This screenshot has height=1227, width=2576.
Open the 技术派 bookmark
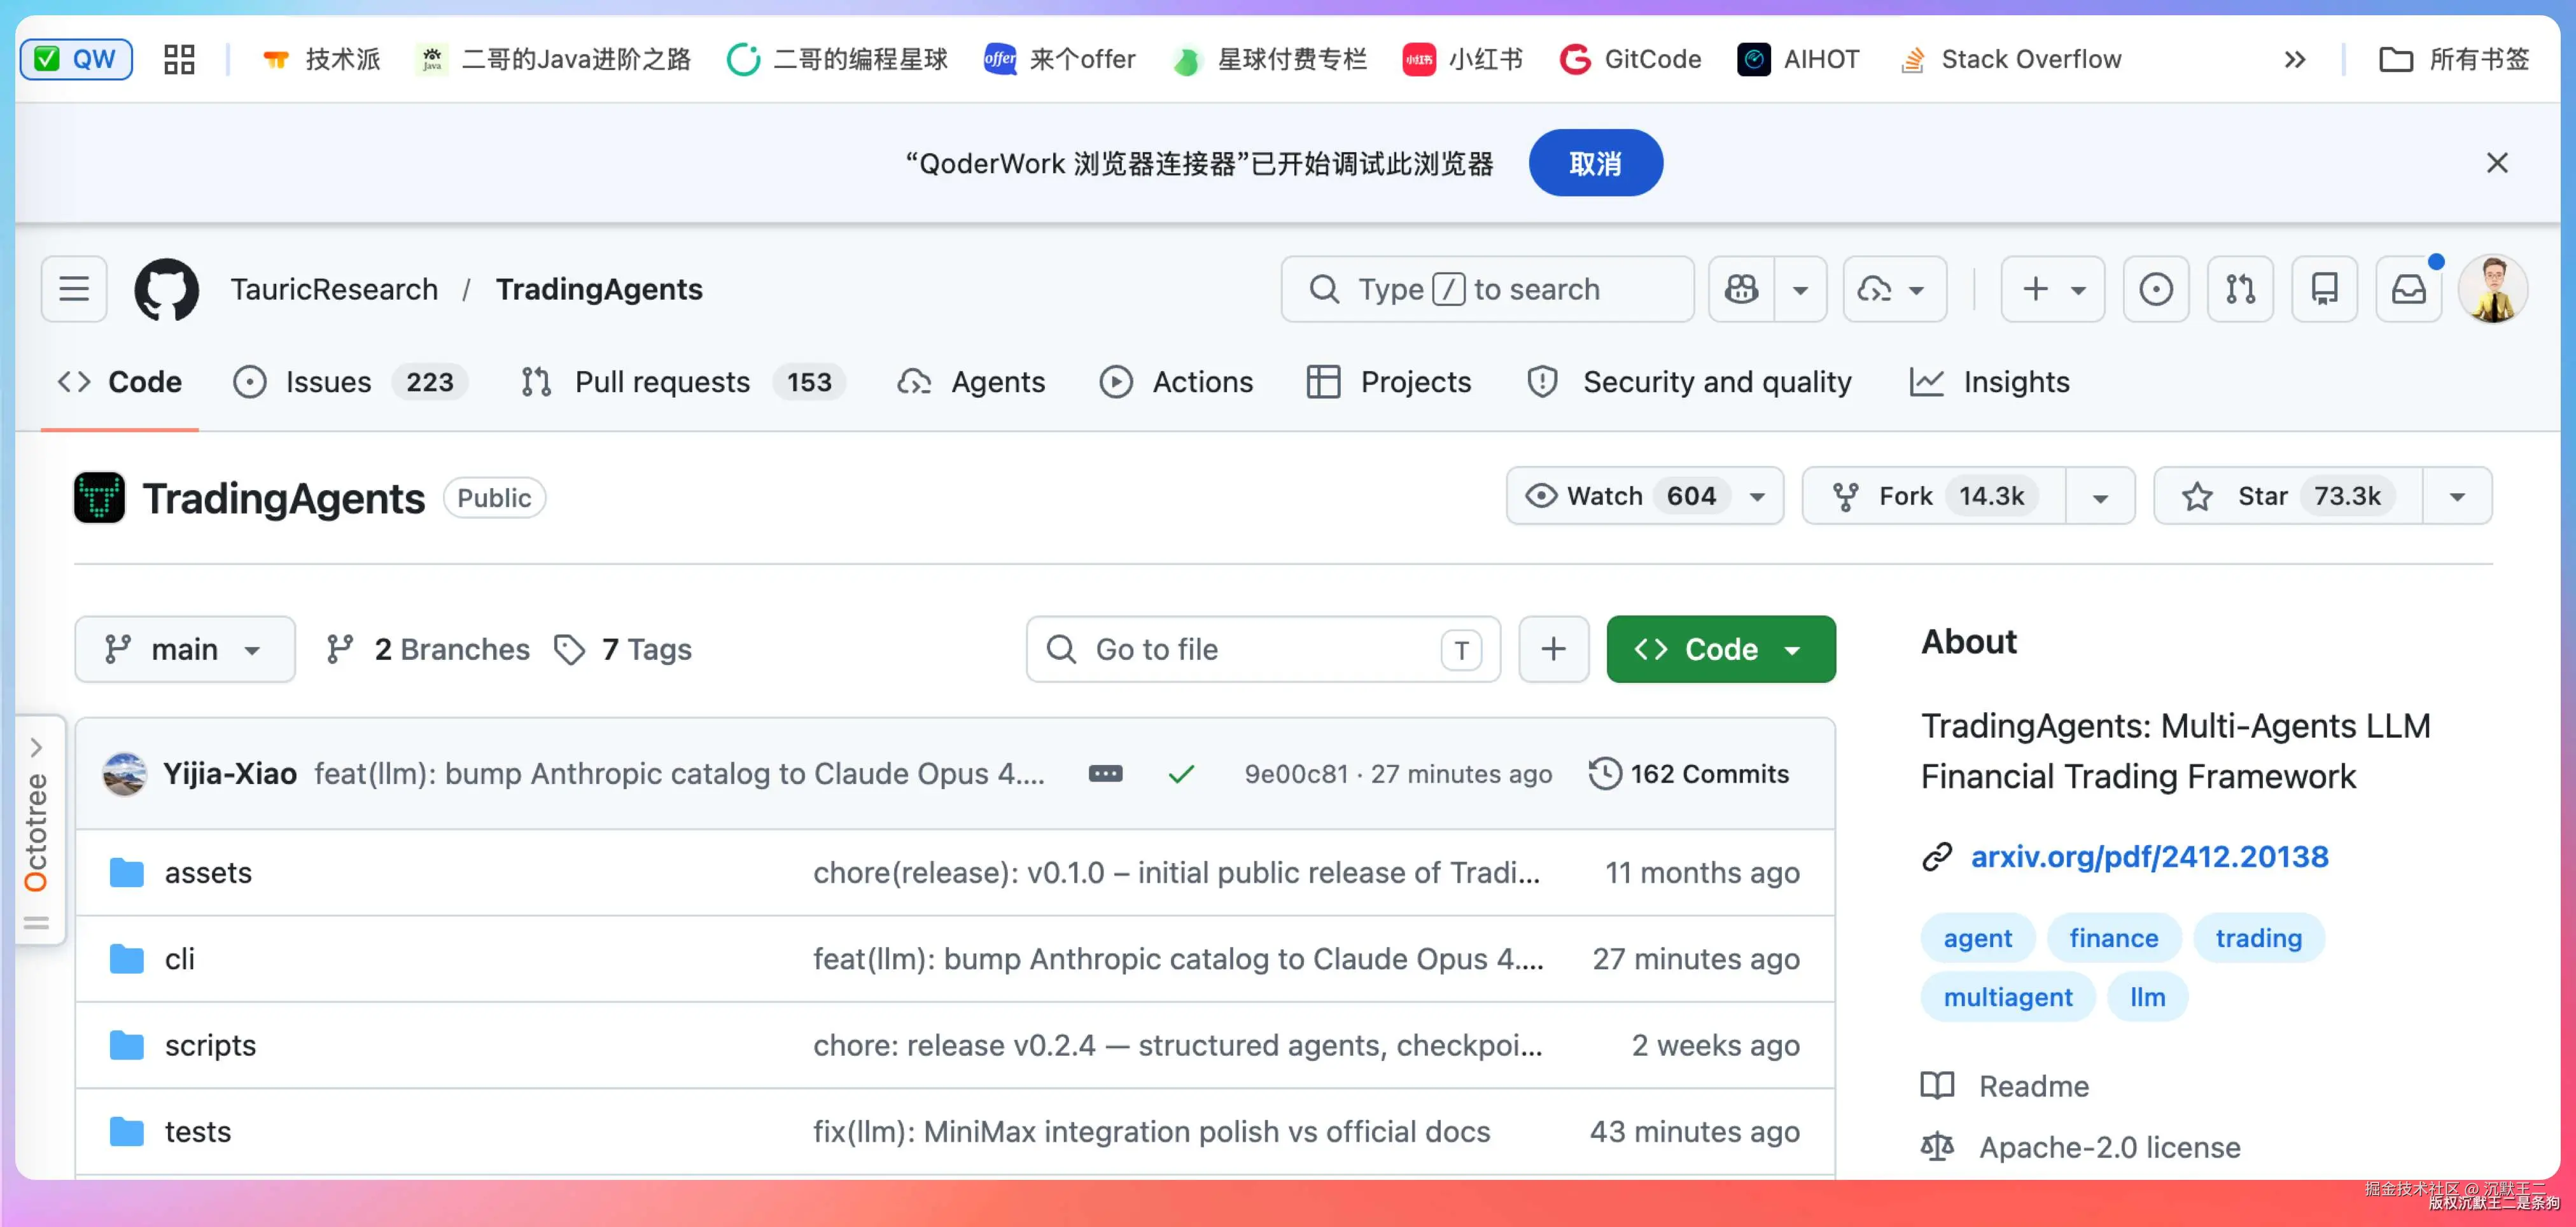[321, 59]
